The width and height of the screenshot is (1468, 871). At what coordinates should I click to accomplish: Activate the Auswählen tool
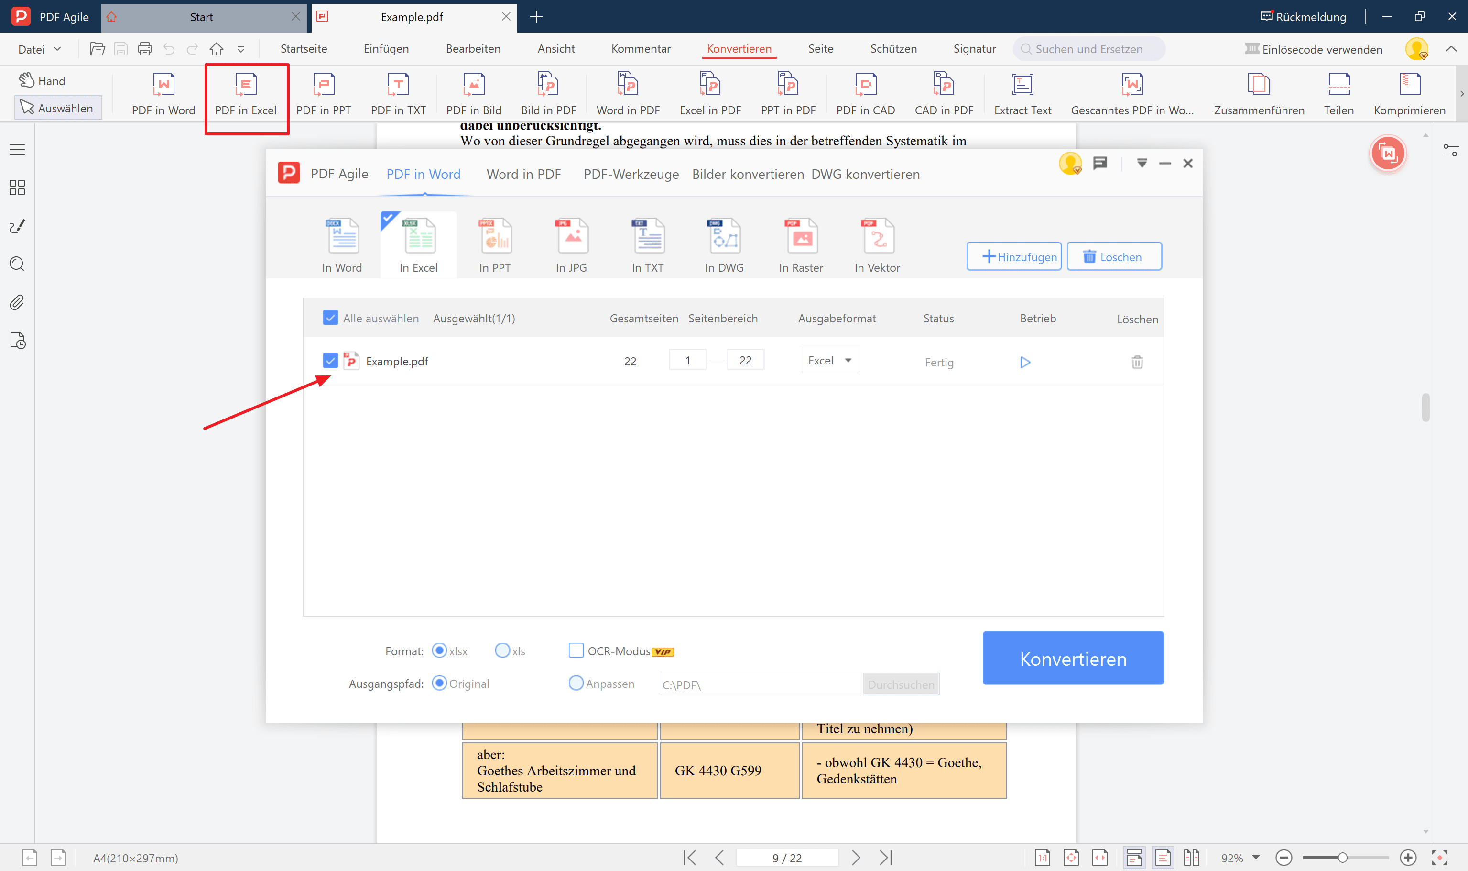tap(57, 108)
